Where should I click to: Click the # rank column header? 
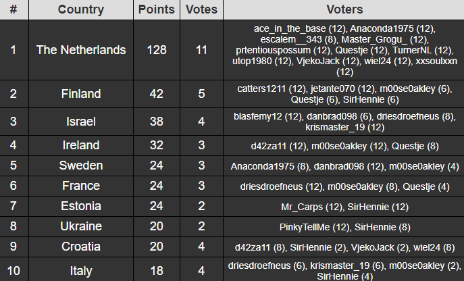(x=14, y=9)
